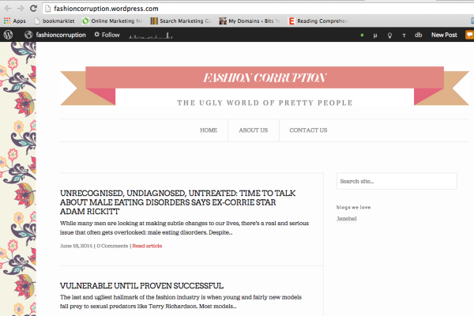Click the Fashion Corruption banner title
This screenshot has height=316, width=474.
(265, 77)
